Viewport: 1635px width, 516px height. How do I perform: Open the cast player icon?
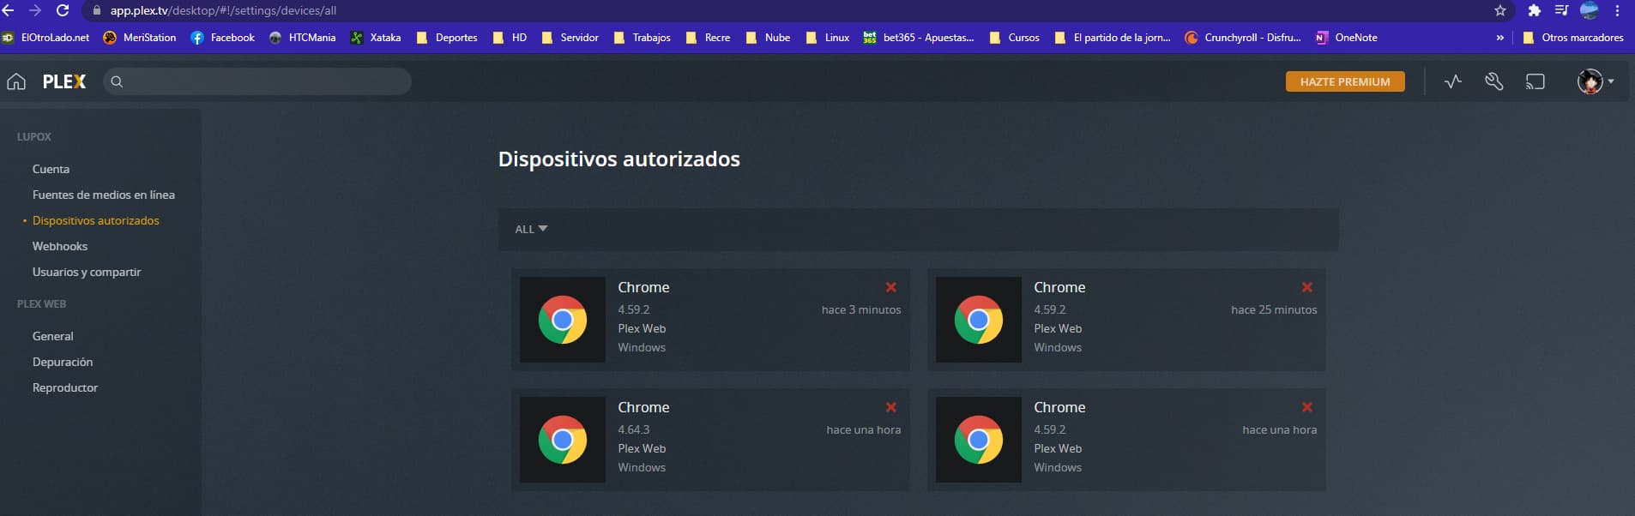(x=1535, y=81)
